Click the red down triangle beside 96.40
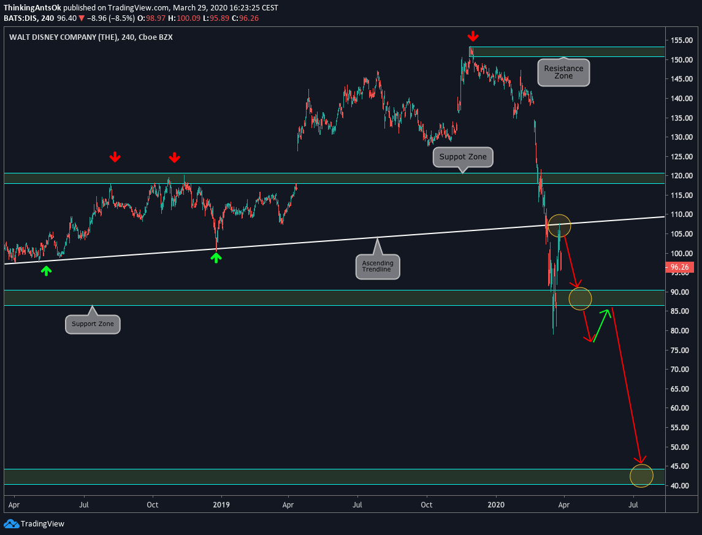This screenshot has height=535, width=702. [x=82, y=18]
